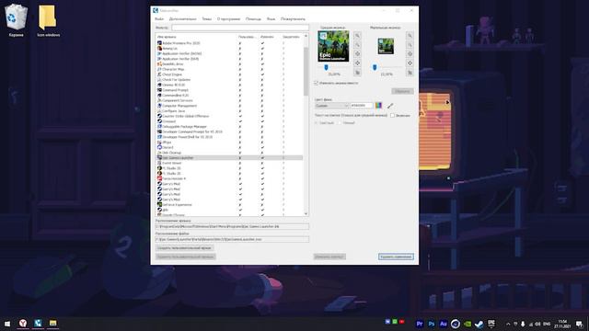The width and height of the screenshot is (589, 331).
Task: Click the list scrollbar down arrow
Action: (x=306, y=214)
